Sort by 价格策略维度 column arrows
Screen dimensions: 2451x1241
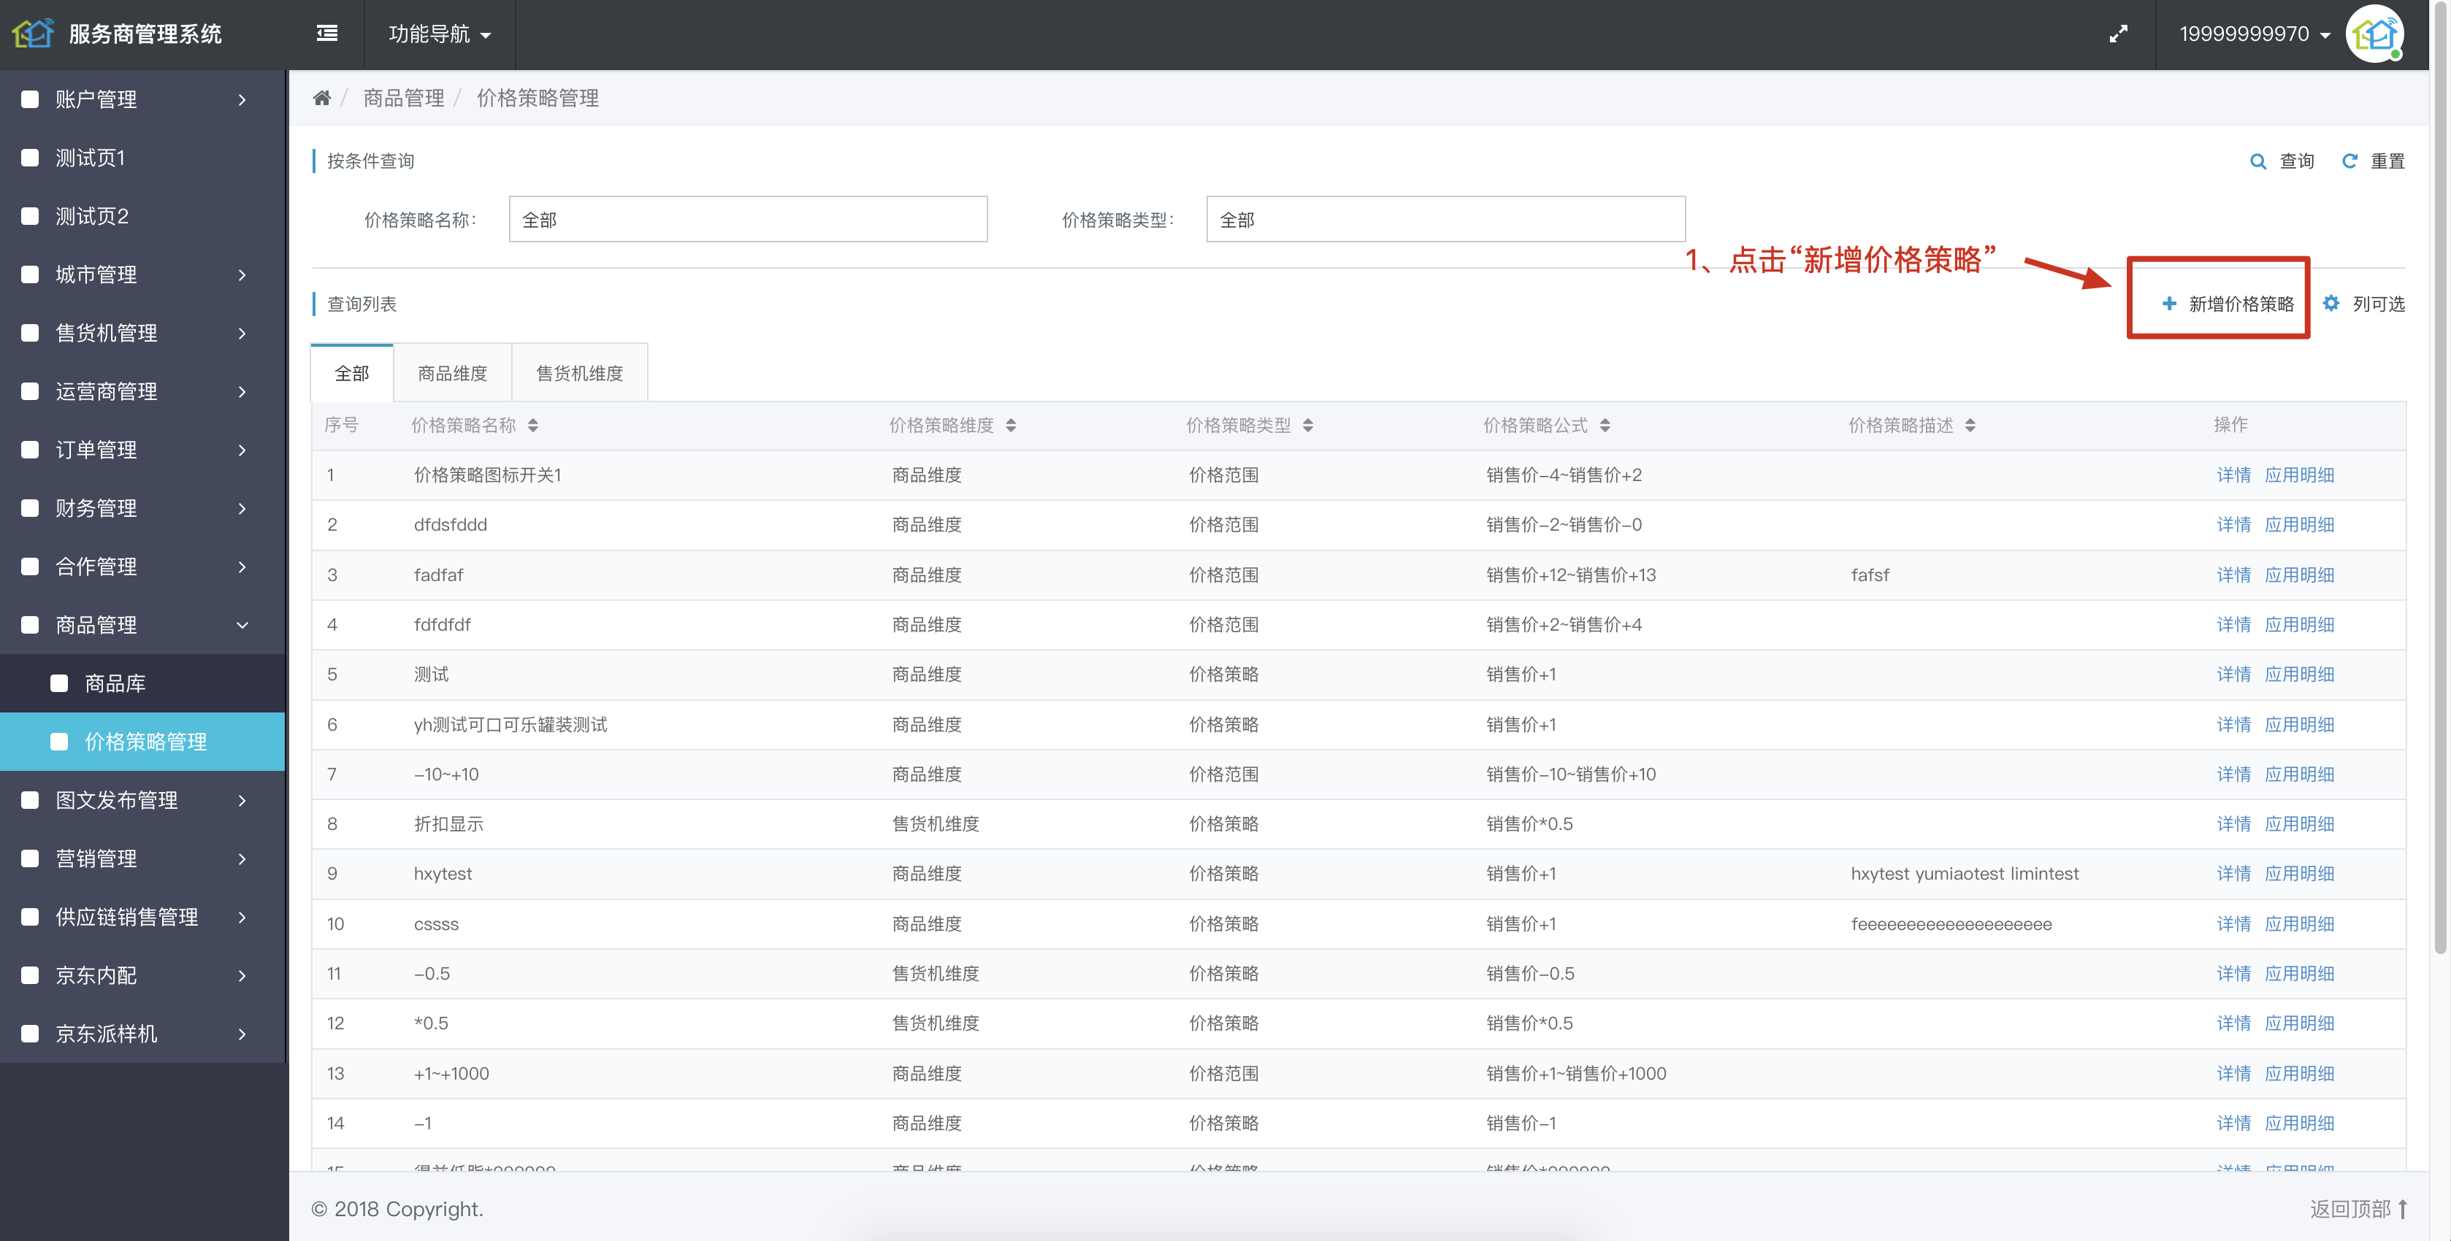(x=1011, y=425)
